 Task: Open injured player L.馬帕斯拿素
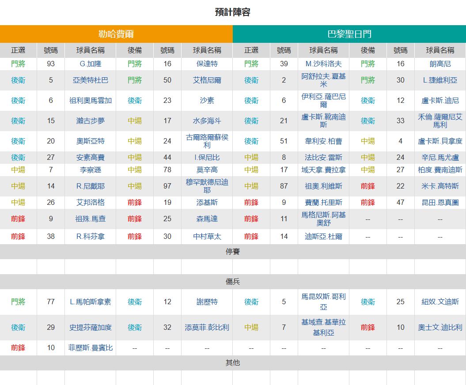tap(91, 302)
